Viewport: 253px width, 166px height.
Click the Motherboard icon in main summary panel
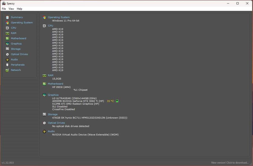click(44, 84)
